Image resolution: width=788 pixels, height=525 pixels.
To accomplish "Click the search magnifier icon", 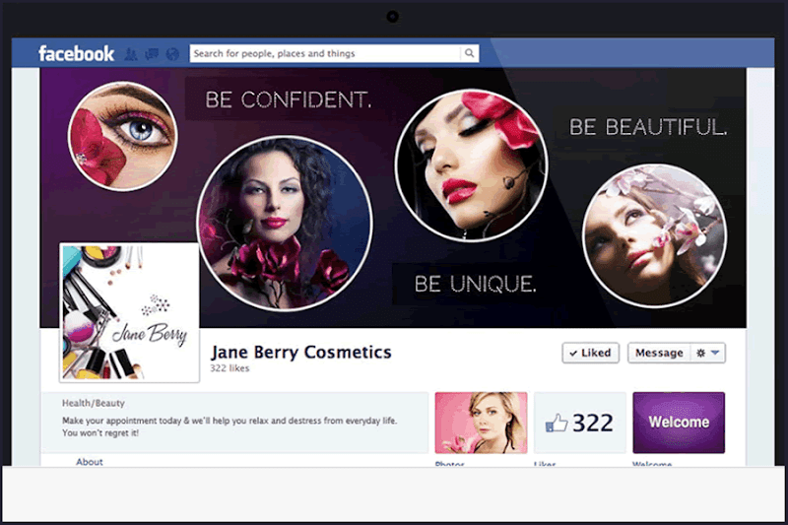I will click(x=470, y=53).
